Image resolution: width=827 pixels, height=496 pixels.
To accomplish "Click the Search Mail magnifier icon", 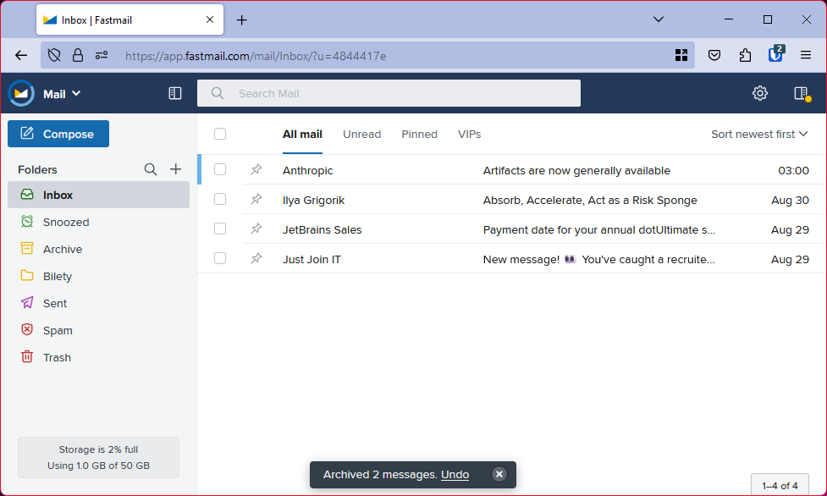I will tap(218, 93).
